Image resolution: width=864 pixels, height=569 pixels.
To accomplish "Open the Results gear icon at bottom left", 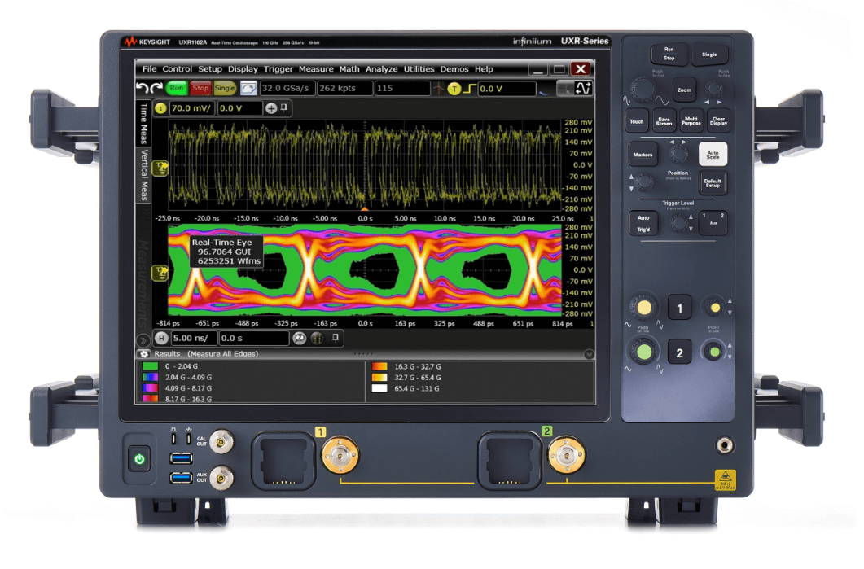I will [144, 353].
